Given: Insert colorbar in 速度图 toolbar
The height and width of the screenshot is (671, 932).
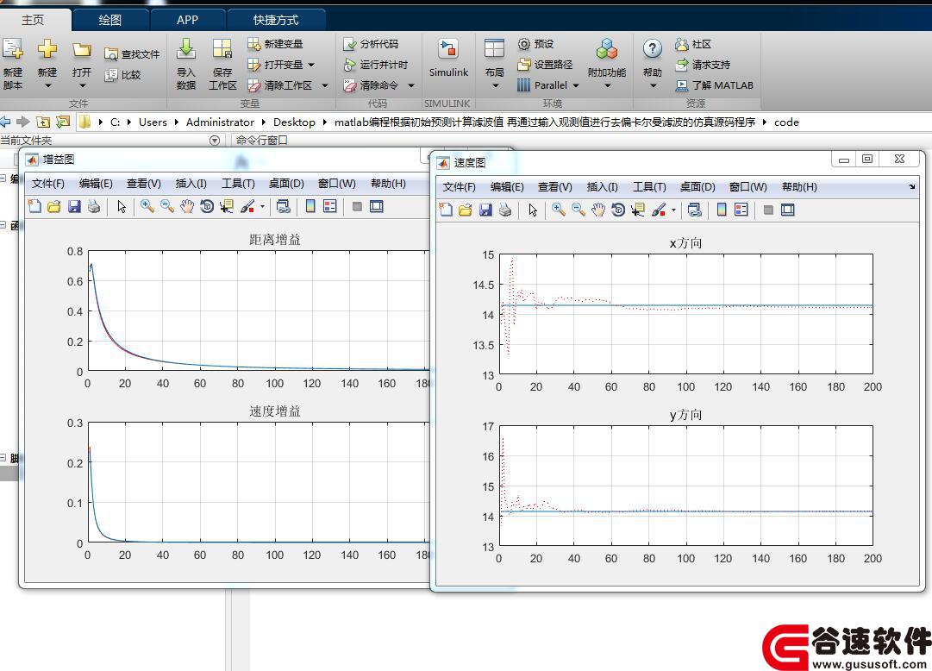Looking at the screenshot, I should click(x=721, y=210).
